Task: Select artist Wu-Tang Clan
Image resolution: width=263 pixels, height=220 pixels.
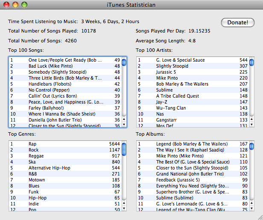Action: (193, 108)
